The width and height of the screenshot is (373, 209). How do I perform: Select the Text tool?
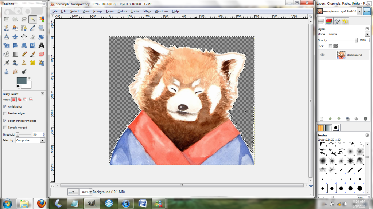[x=42, y=45]
